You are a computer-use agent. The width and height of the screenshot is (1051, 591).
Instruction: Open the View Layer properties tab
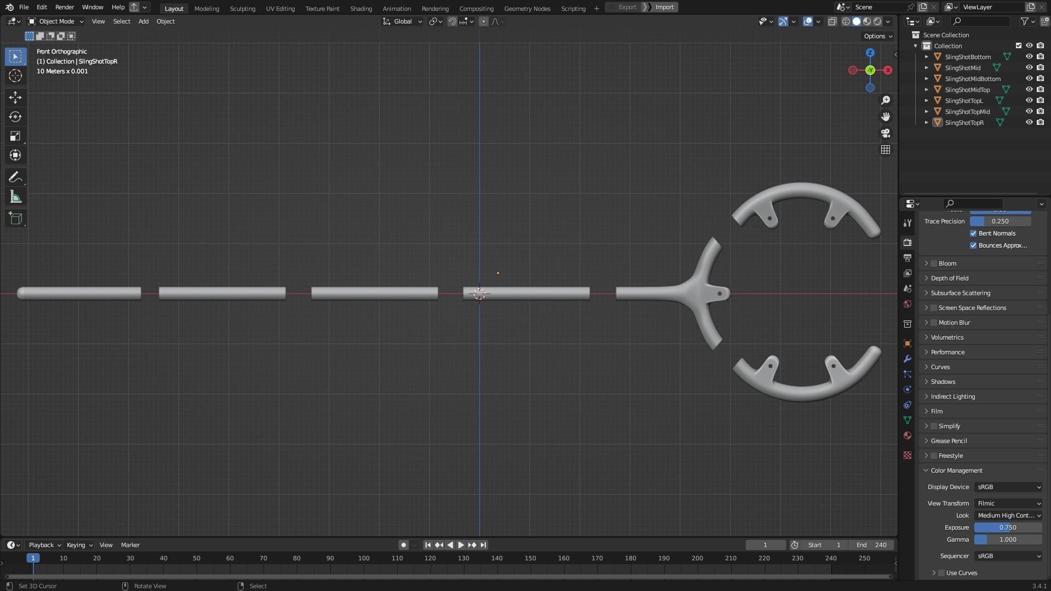tap(908, 273)
